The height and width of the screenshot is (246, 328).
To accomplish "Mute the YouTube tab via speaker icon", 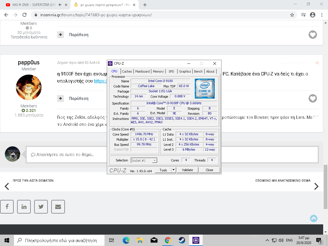I will pos(60,5).
